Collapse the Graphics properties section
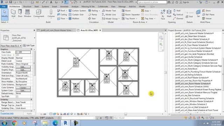Image resolution: width=224 pixels, height=126 pixels. (31, 49)
